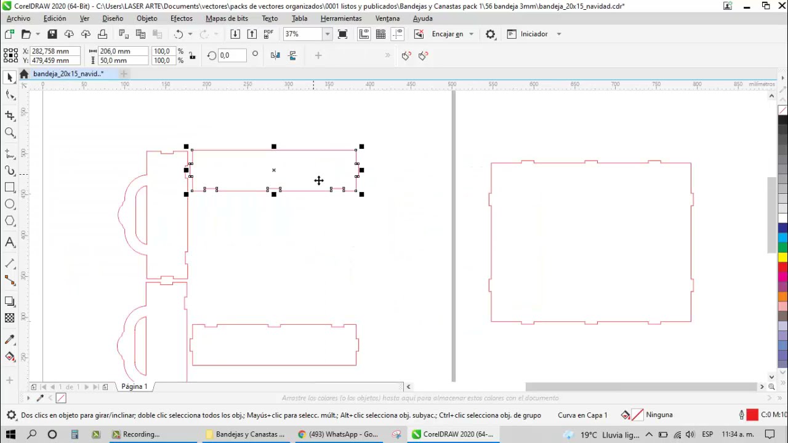Open the Mapas de bits menu
Viewport: 788px width, 443px height.
click(227, 18)
